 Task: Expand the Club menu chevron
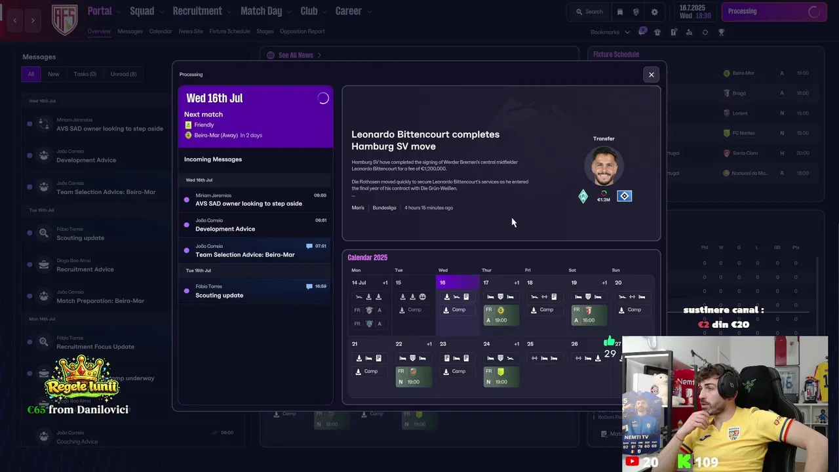pos(324,12)
